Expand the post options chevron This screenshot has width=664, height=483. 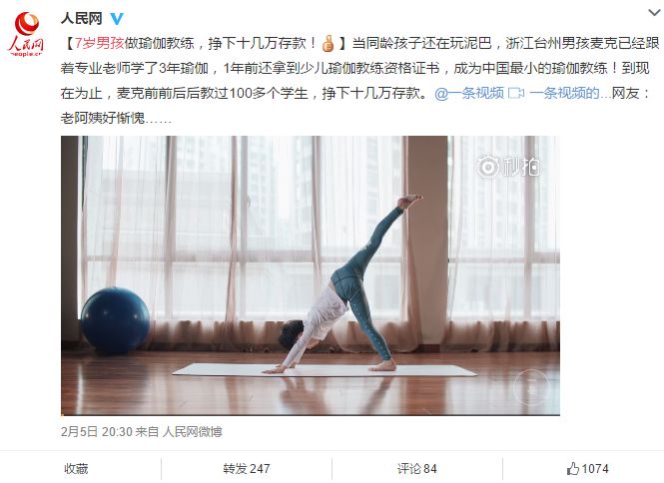pyautogui.click(x=655, y=12)
